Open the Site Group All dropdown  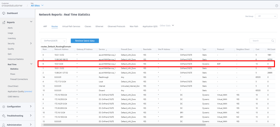click(x=266, y=16)
